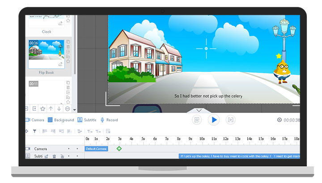Click circled minus icon in scene toolbar
Screen dimensions: 322x183
tap(68, 109)
